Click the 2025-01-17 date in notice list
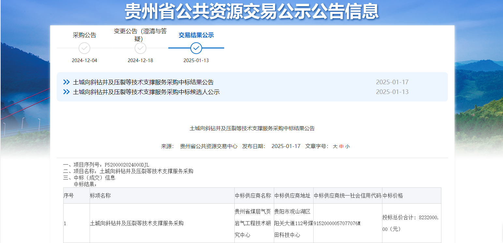Screen dimensions: 503x243 click(x=392, y=82)
